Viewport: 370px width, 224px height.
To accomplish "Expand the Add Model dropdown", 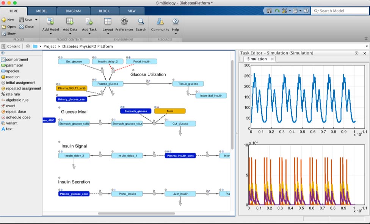I will coord(50,34).
